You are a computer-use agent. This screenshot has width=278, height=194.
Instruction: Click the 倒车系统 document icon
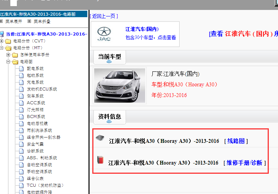coord(21,96)
